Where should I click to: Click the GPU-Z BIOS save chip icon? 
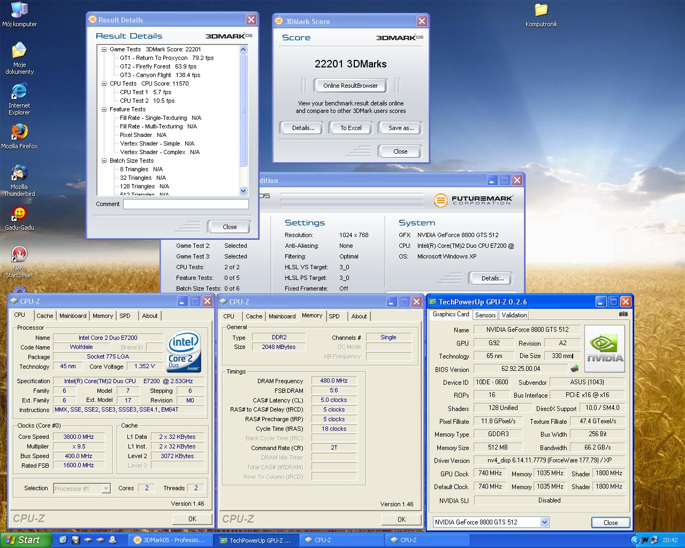click(x=575, y=369)
